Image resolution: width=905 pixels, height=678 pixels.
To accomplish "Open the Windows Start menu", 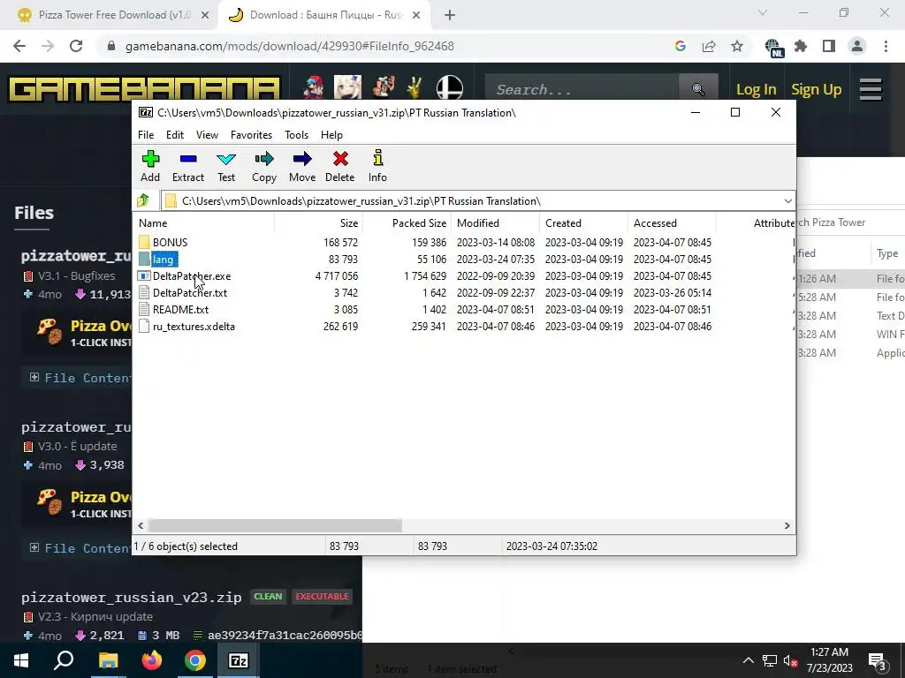I will (x=21, y=660).
